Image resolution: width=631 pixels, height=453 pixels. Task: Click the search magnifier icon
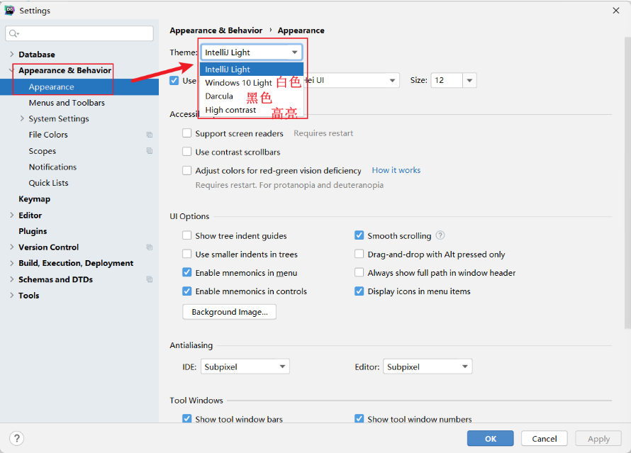click(13, 33)
